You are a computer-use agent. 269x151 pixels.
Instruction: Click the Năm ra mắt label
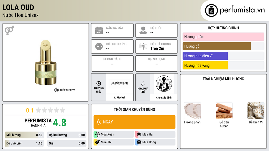(x=115, y=28)
